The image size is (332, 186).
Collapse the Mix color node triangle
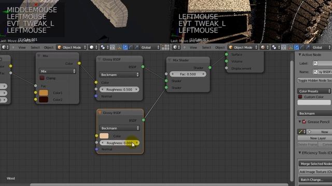coord(39,56)
